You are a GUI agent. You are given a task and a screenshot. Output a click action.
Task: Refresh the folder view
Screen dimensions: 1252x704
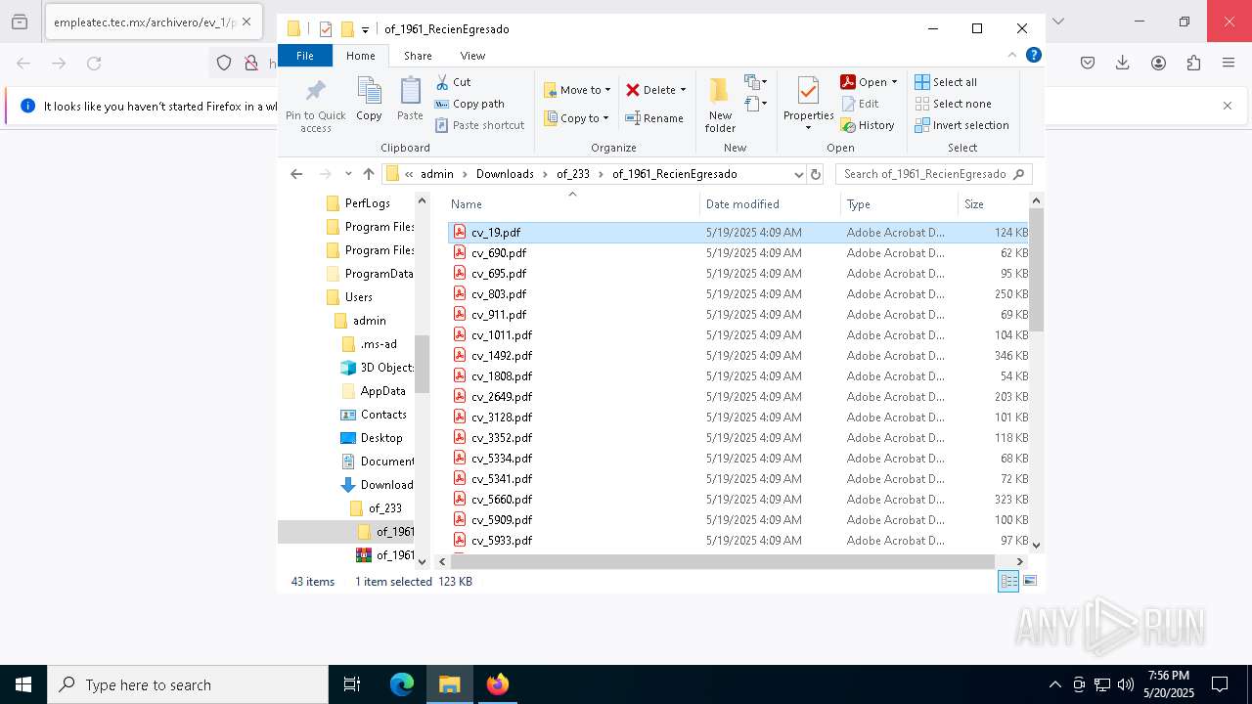(816, 174)
